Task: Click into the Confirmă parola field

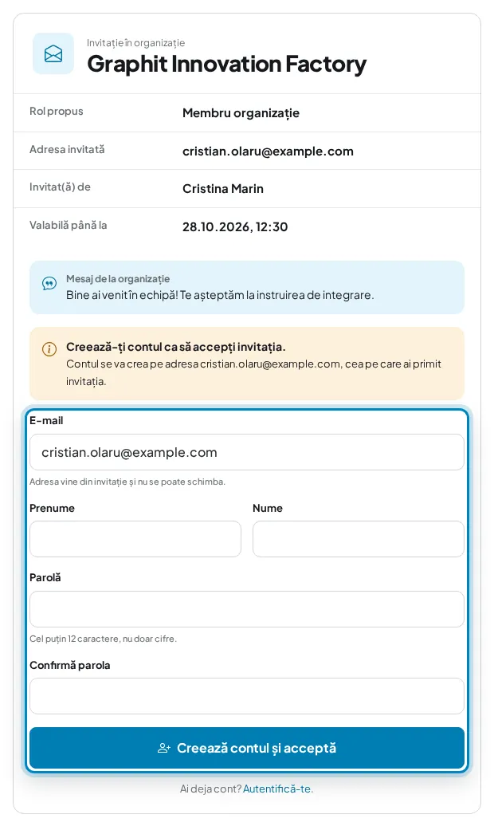Action: point(246,696)
